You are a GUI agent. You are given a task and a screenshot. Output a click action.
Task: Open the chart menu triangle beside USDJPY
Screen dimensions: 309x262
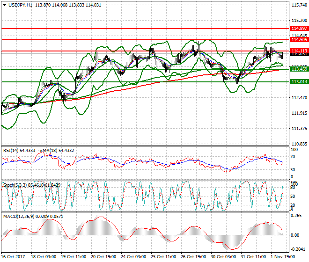[5, 5]
